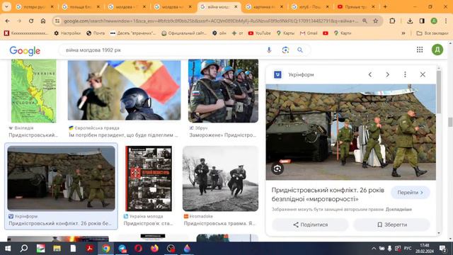Open the Google apps grid

pos(420,50)
